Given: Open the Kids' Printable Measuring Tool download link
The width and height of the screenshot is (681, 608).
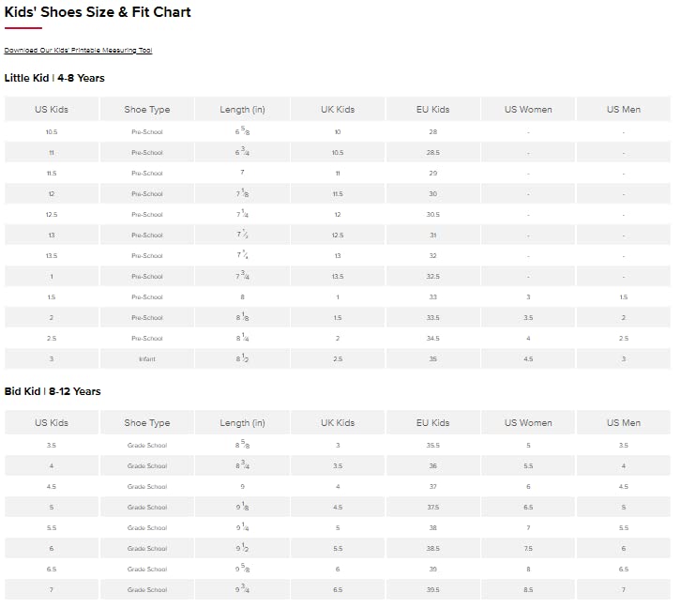Looking at the screenshot, I should pos(78,51).
